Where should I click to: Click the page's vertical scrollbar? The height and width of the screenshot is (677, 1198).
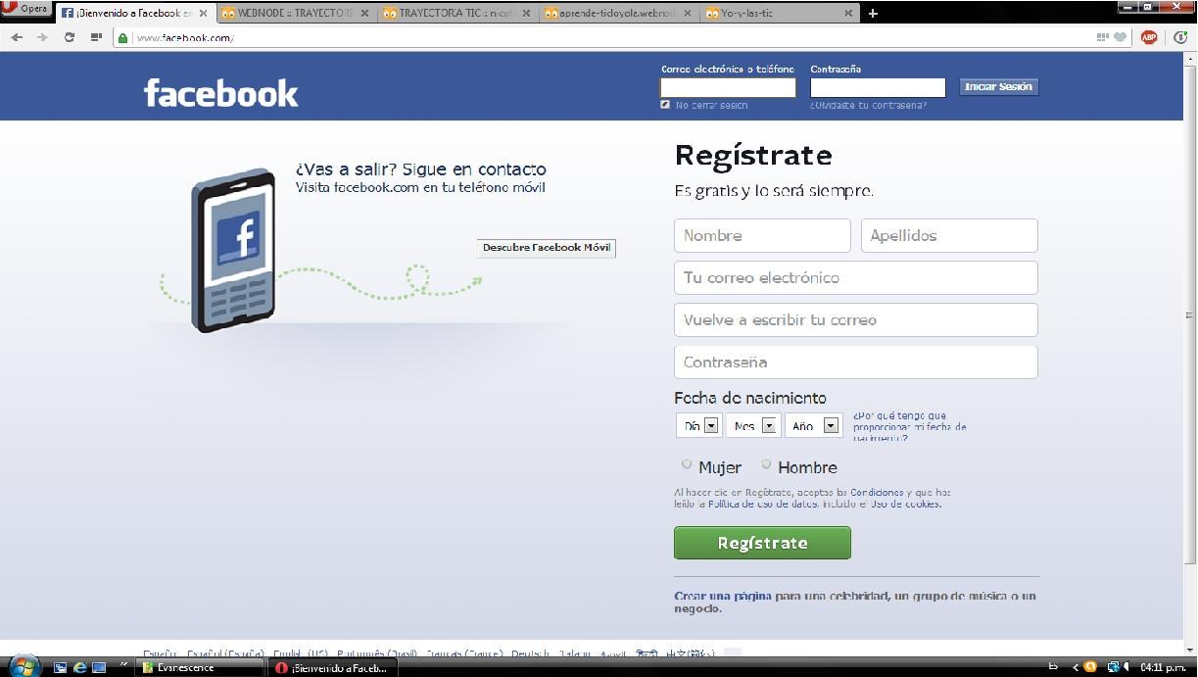pos(1190,314)
